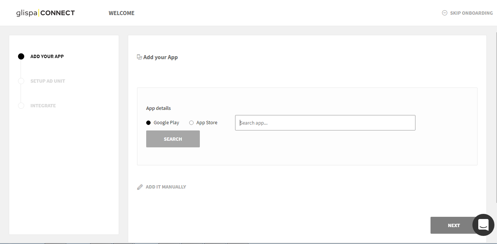The height and width of the screenshot is (244, 497).
Task: Click the Integrate step circle
Action: pos(21,106)
